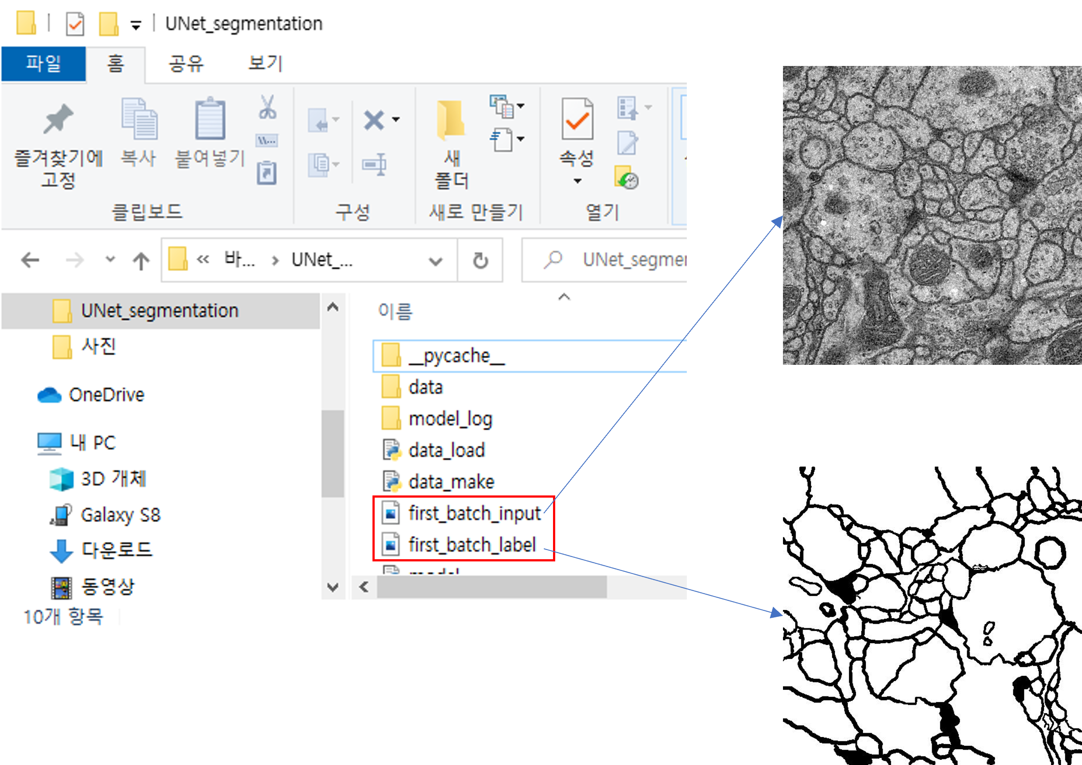Click the Paste clipboard icon
1082x765 pixels.
(x=210, y=119)
